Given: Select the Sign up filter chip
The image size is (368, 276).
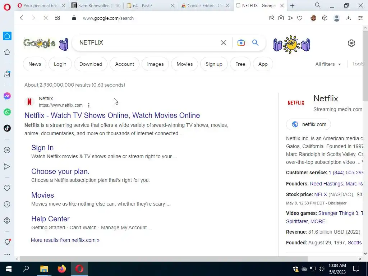Looking at the screenshot, I should 214,64.
